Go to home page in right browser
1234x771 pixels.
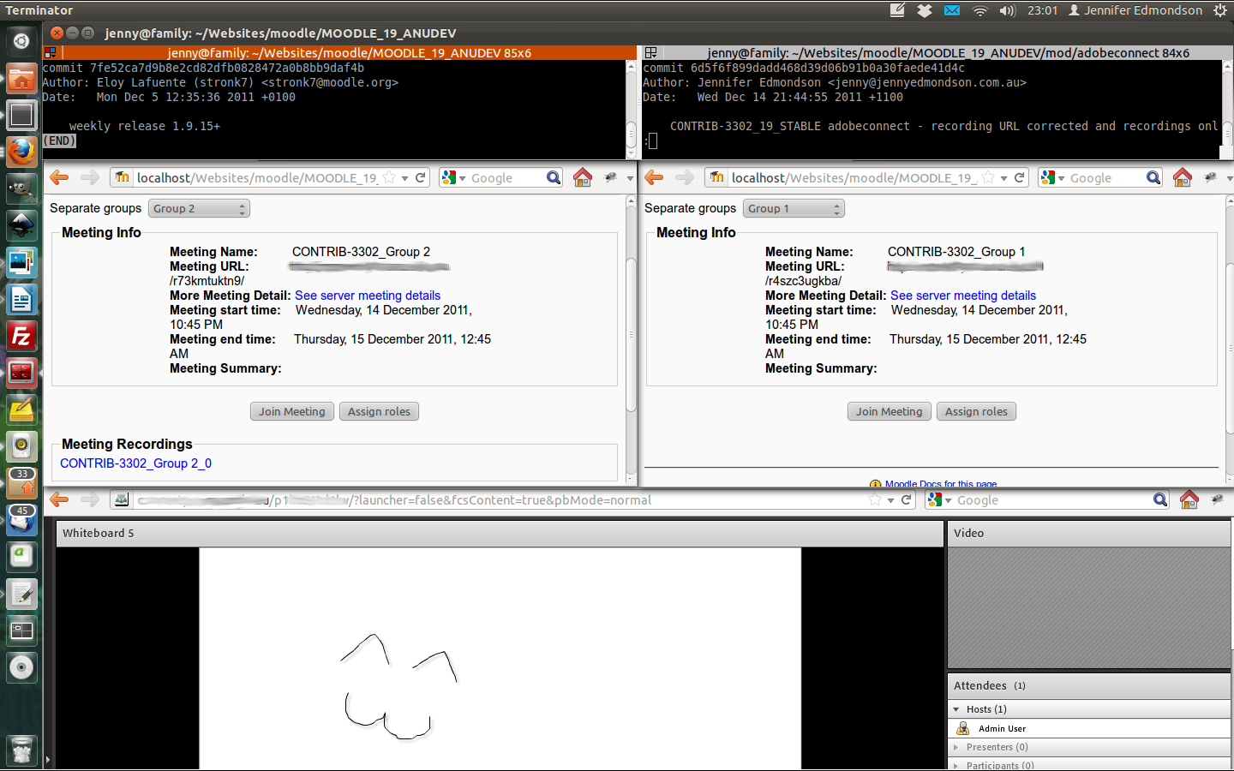(x=1183, y=177)
